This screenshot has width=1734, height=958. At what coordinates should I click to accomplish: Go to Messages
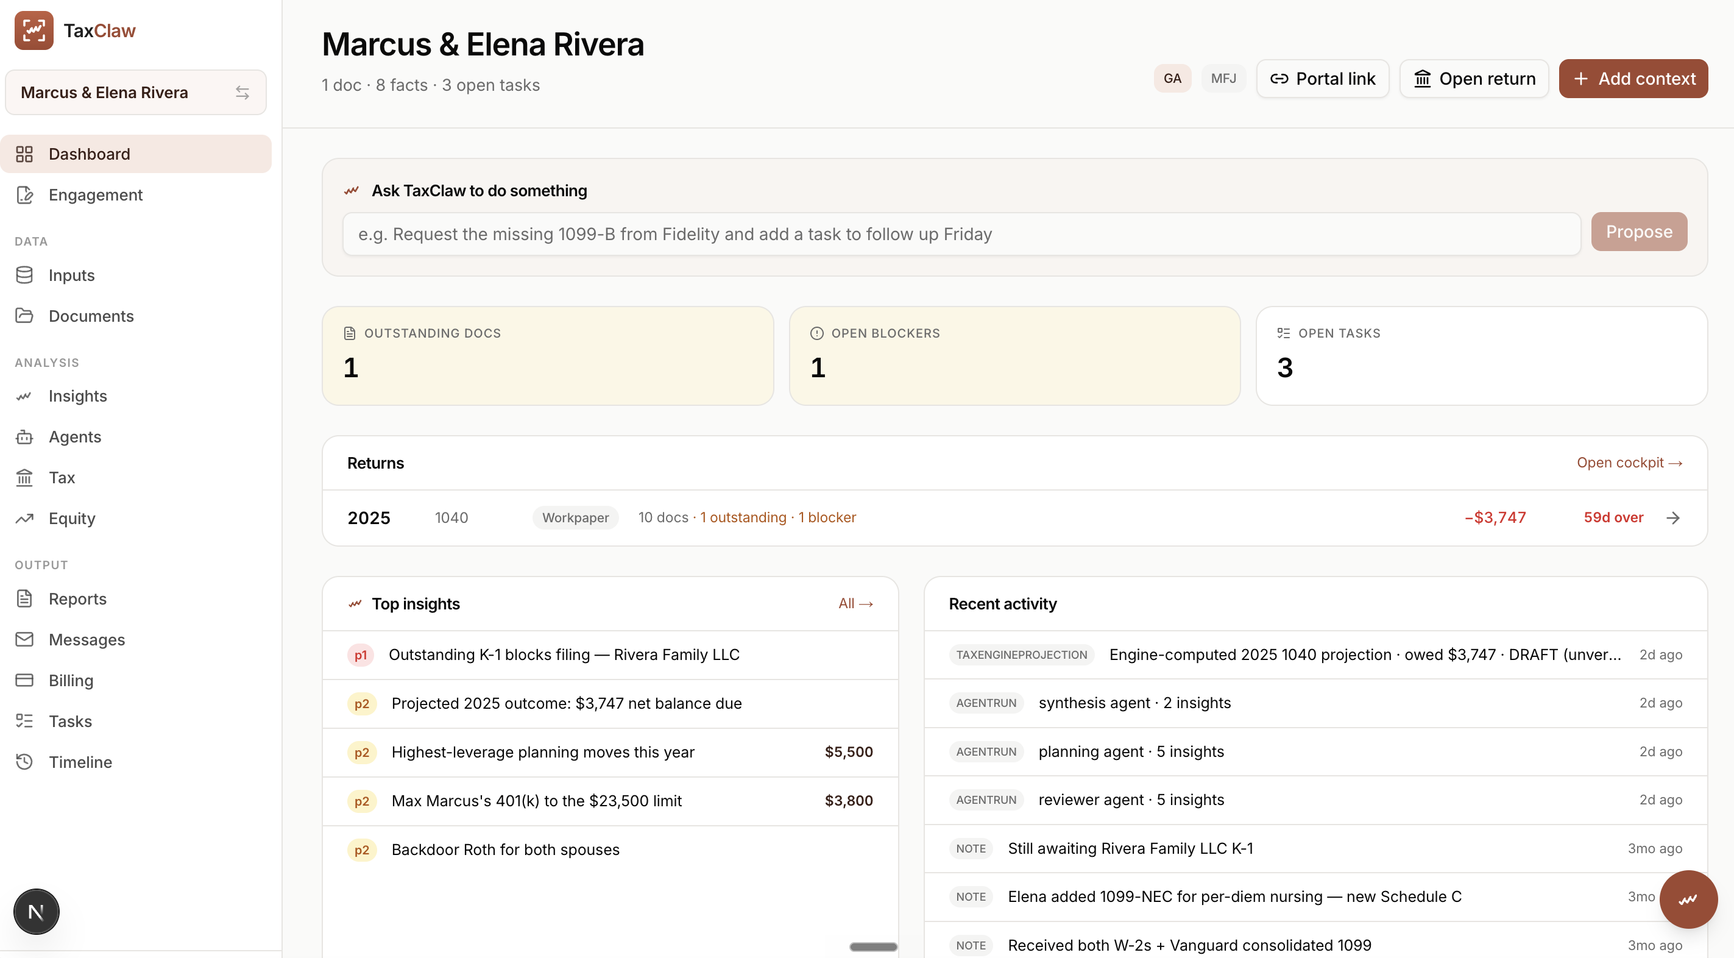(x=135, y=639)
